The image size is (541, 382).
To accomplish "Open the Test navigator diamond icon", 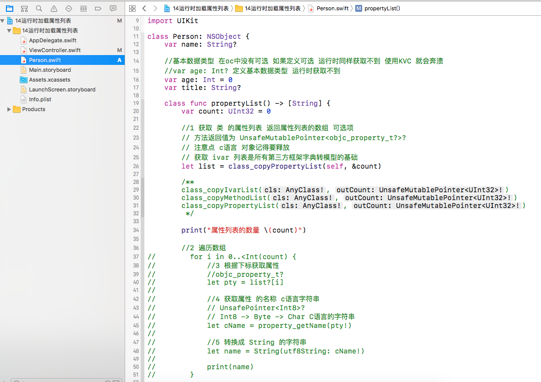I will click(68, 9).
